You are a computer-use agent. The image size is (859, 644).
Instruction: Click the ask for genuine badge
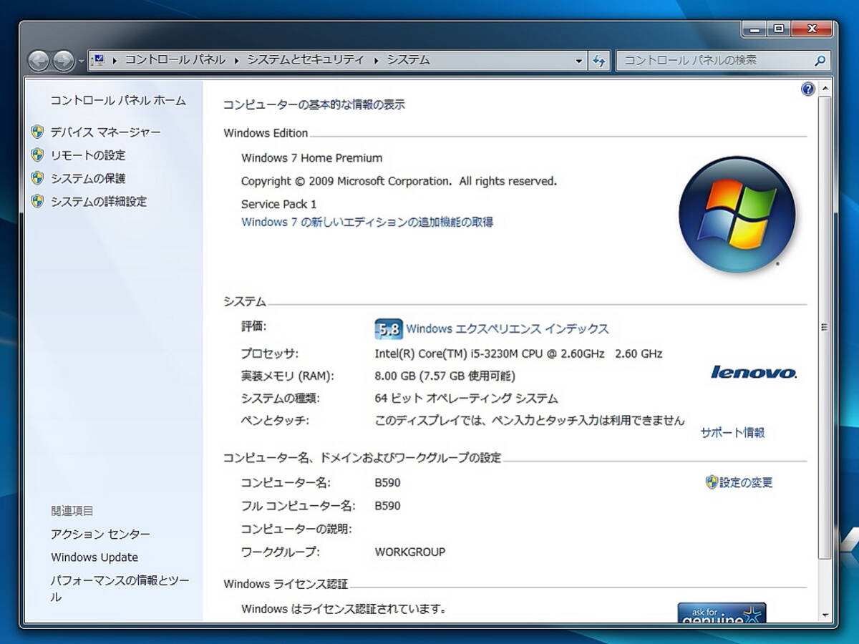point(722,612)
